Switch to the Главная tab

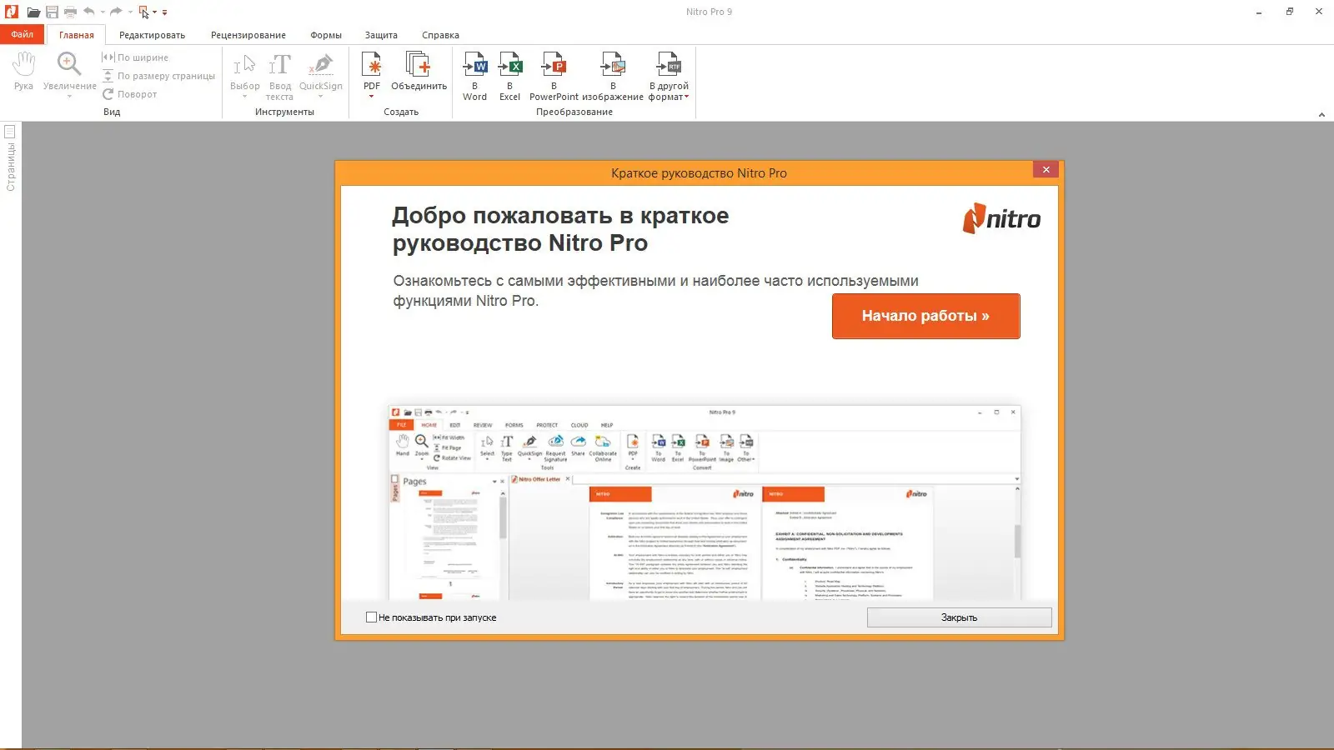[77, 35]
